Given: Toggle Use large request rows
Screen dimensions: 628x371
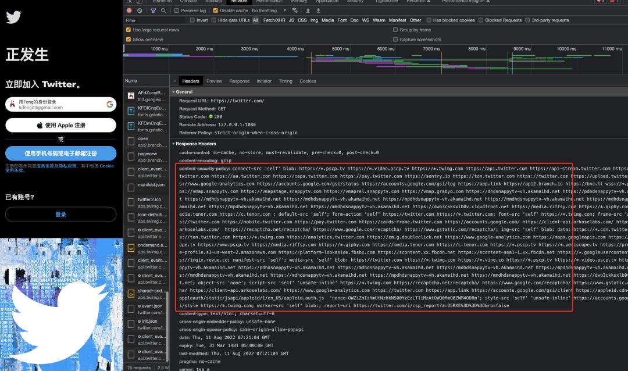Looking at the screenshot, I should pyautogui.click(x=129, y=30).
